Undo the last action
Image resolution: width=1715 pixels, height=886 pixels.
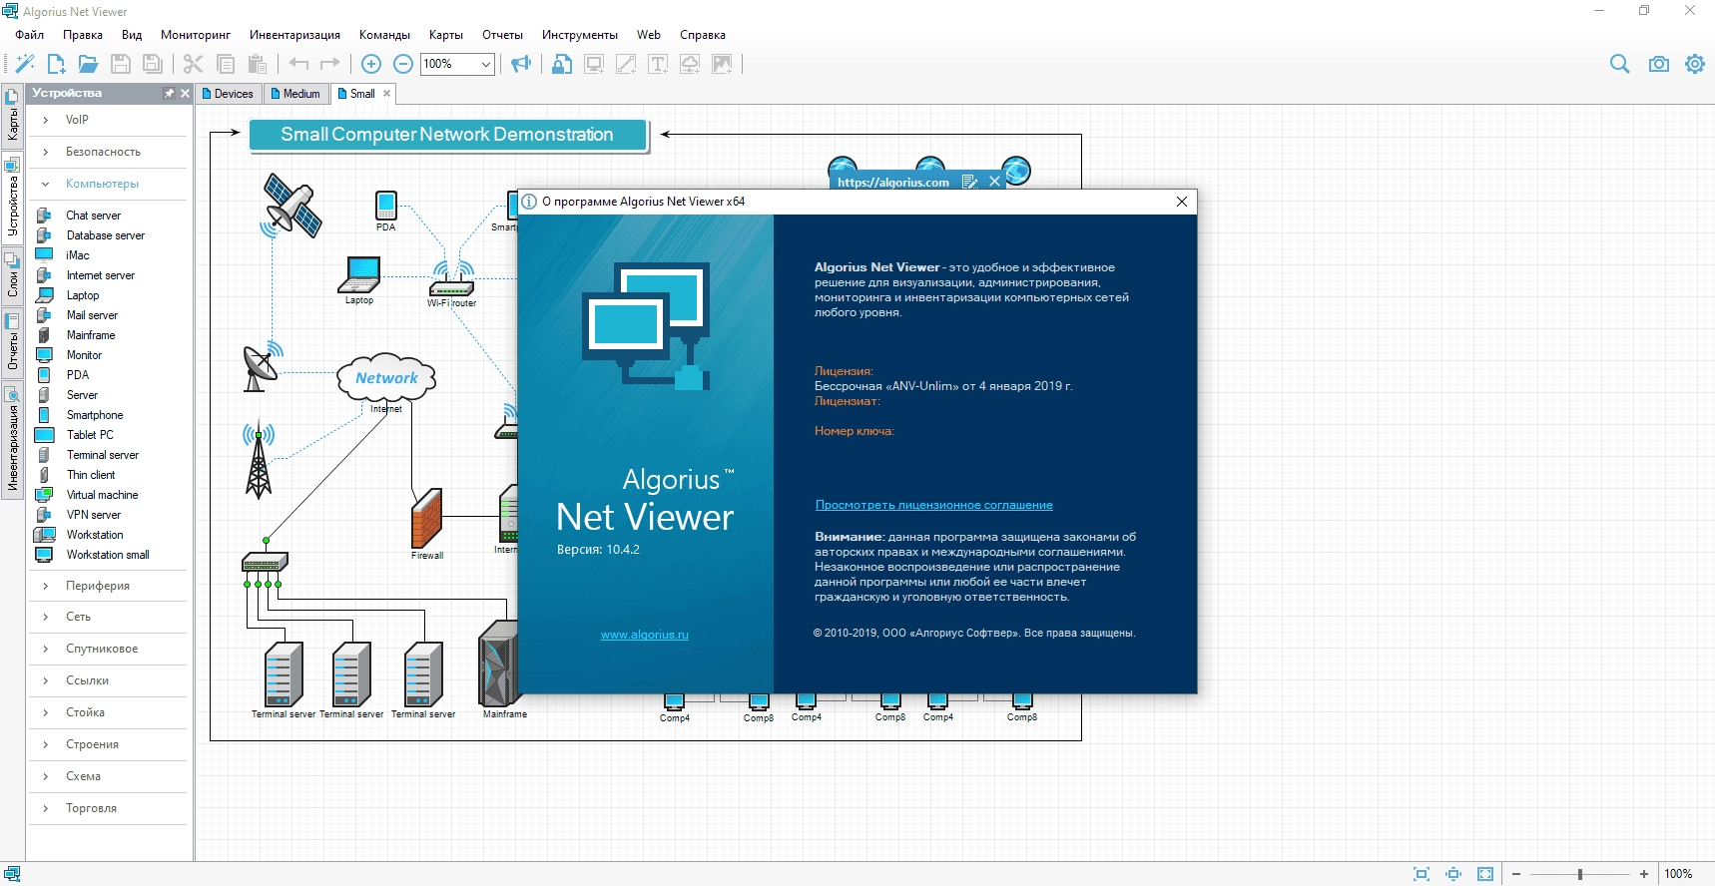pyautogui.click(x=298, y=64)
